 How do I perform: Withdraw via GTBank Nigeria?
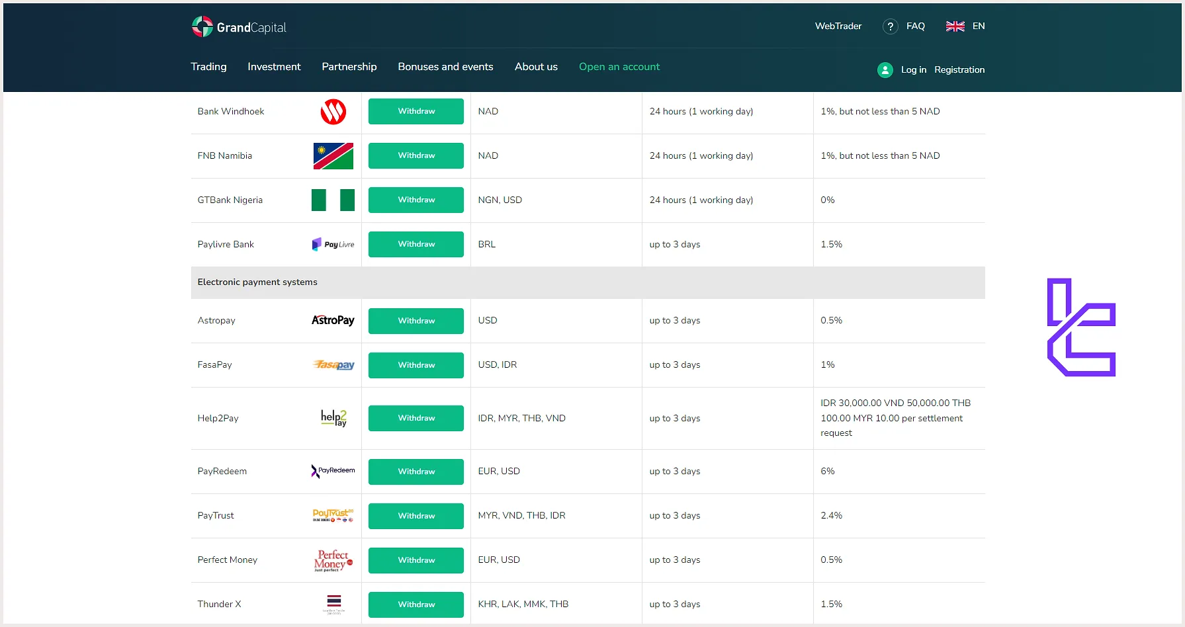point(416,200)
